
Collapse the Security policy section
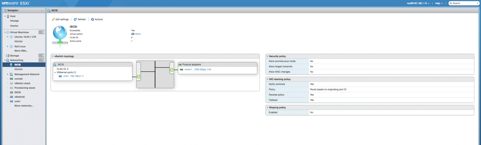click(x=268, y=56)
